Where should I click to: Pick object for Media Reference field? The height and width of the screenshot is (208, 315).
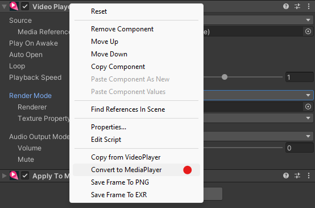pos(308,31)
